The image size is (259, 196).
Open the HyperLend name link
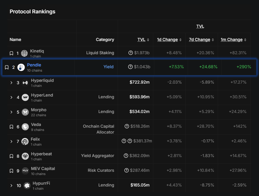coord(42,95)
